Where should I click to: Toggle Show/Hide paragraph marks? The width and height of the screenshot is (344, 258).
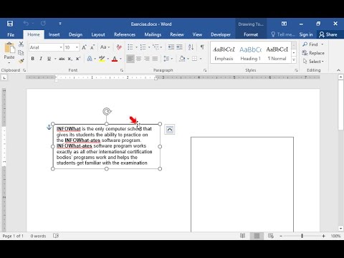(202, 47)
